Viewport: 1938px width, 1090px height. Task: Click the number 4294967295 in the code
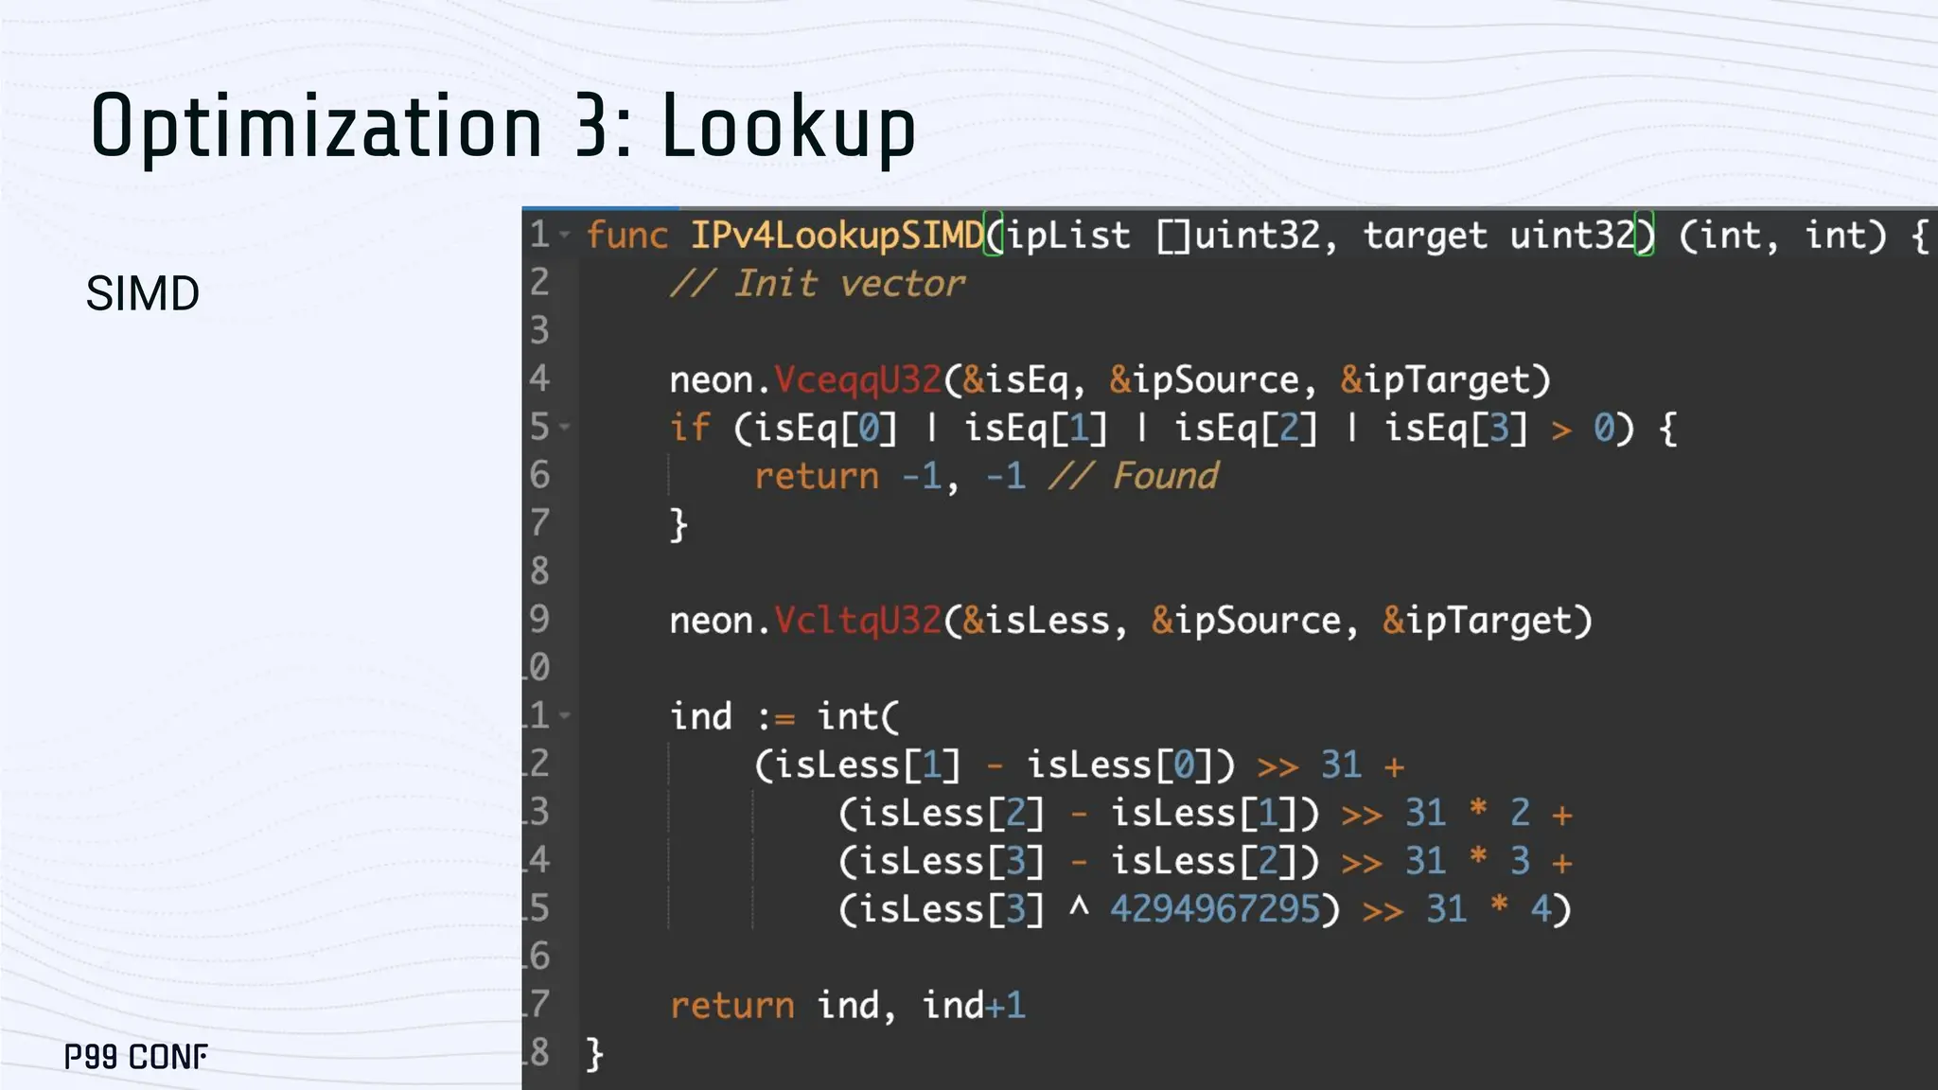pyautogui.click(x=1215, y=909)
